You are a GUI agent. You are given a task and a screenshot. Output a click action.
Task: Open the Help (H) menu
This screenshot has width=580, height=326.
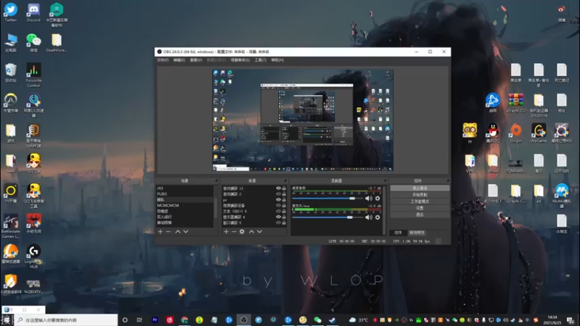[278, 60]
